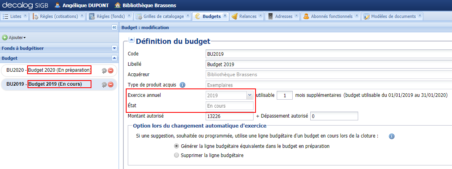Collapse the left sidebar with double-arrow button
This screenshot has height=169, width=452.
click(x=114, y=28)
